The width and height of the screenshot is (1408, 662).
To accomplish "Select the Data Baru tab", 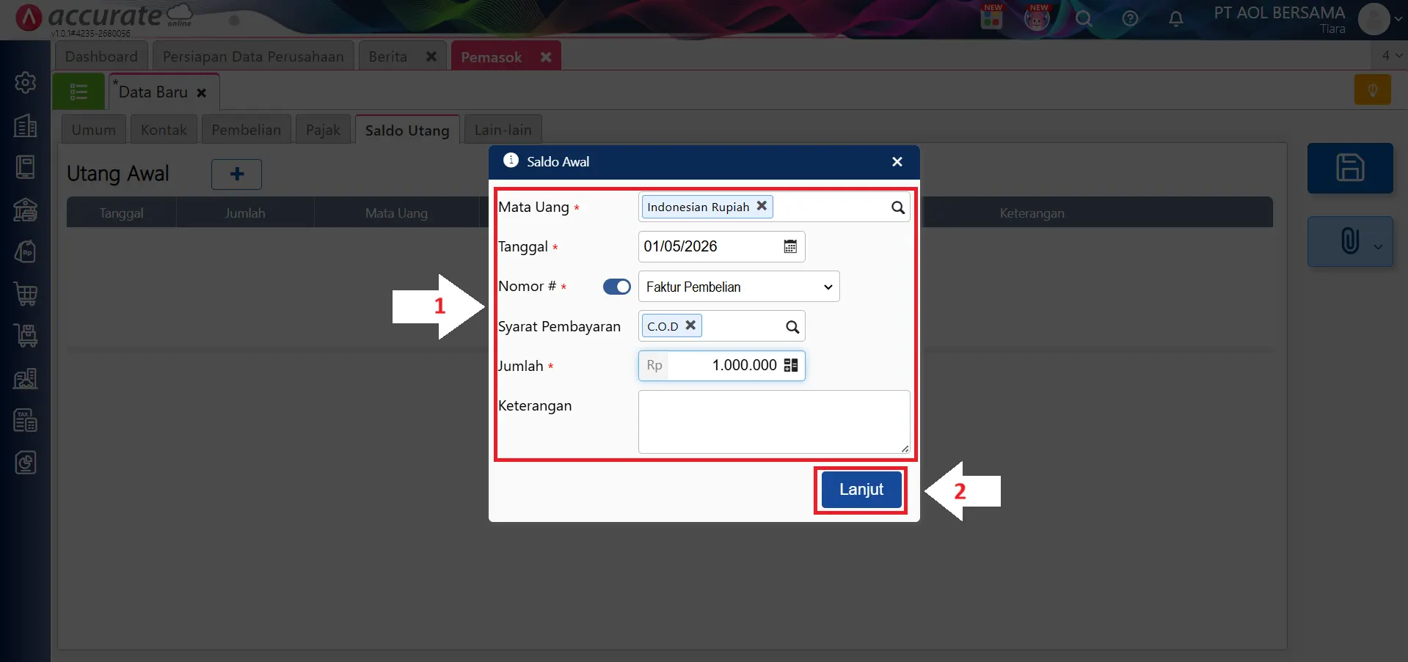I will click(153, 92).
